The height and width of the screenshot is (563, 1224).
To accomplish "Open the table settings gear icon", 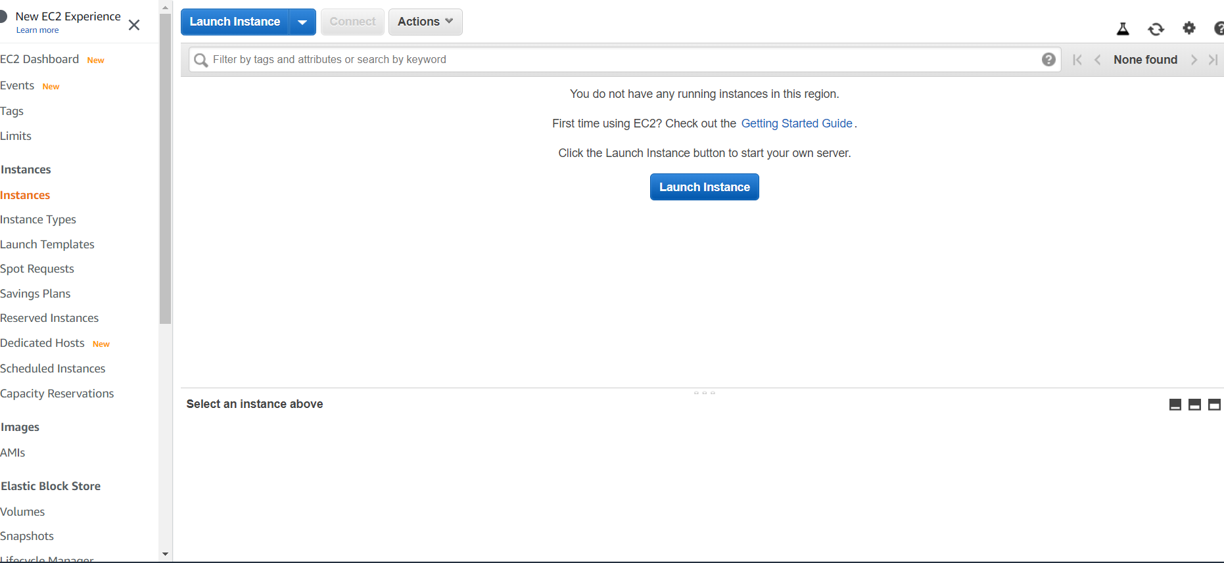I will click(x=1189, y=28).
